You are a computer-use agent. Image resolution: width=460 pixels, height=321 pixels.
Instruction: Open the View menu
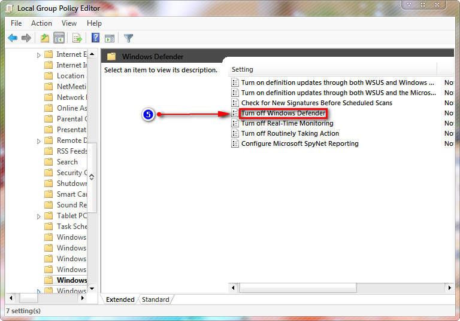(69, 23)
